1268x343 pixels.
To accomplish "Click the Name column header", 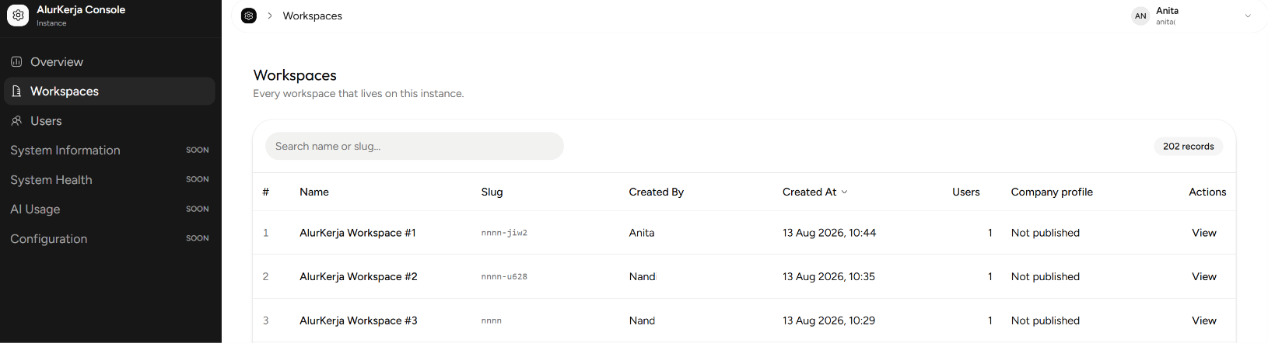I will click(x=314, y=192).
